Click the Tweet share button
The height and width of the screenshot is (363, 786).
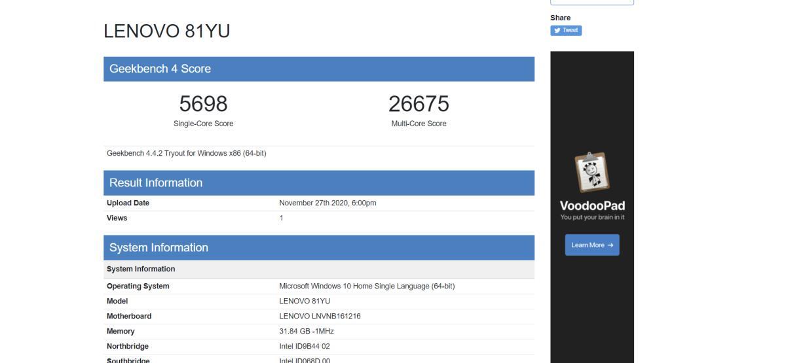pyautogui.click(x=566, y=30)
